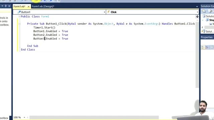This screenshot has width=214, height=120.
Task: Click 'Button1_Click' in the Sub declaration
Action: pyautogui.click(x=56, y=24)
